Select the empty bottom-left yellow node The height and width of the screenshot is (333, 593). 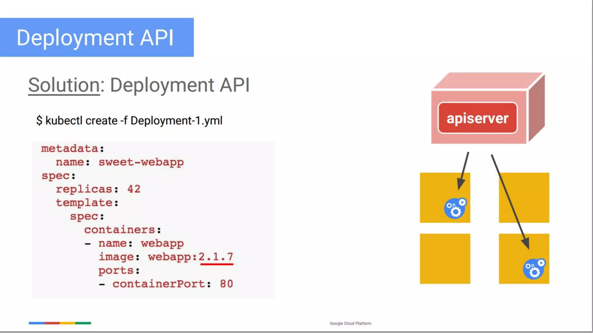[445, 258]
